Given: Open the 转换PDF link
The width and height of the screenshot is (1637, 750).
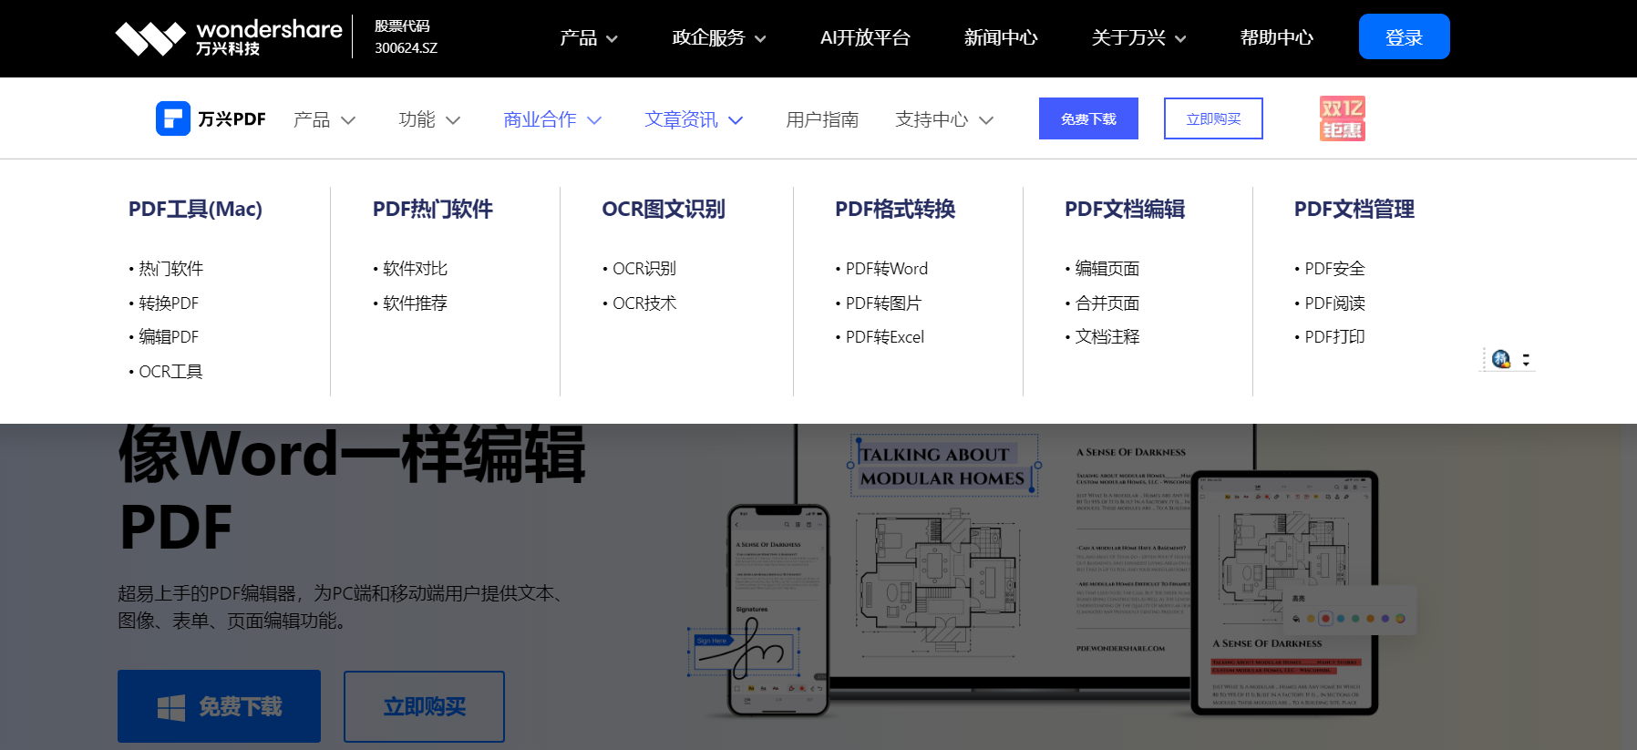Looking at the screenshot, I should (168, 303).
